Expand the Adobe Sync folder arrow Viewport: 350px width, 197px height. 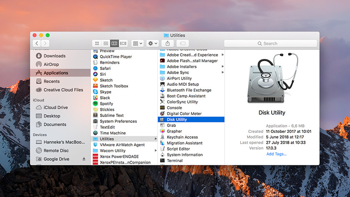coord(222,72)
